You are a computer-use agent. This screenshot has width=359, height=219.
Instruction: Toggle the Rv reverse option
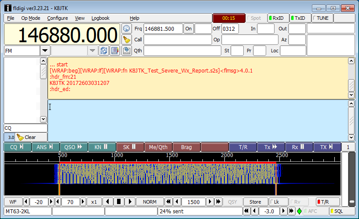(x=299, y=202)
